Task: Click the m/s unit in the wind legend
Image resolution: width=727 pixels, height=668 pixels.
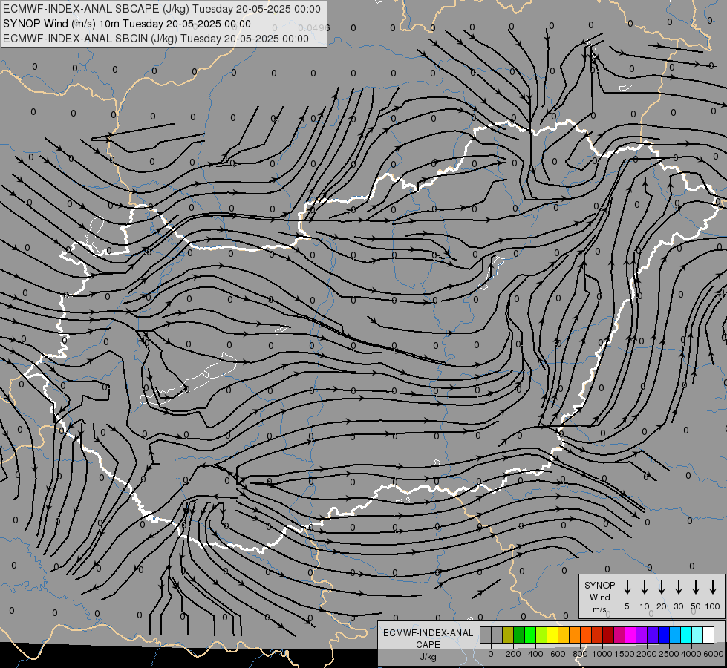Action: (599, 609)
